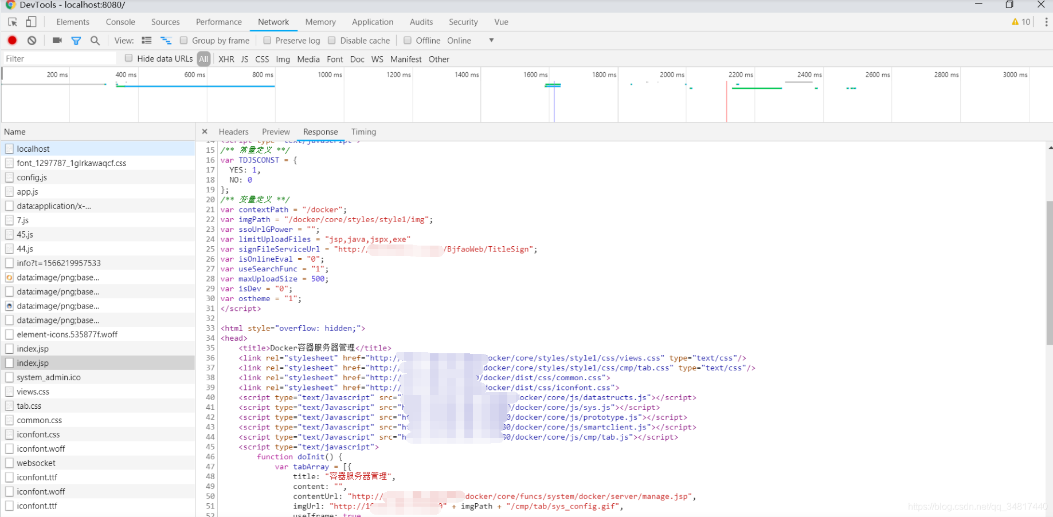
Task: Switch to the Sources tab
Action: [x=166, y=22]
